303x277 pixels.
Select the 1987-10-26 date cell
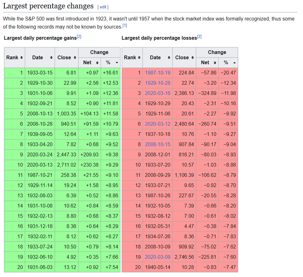pos(158,195)
